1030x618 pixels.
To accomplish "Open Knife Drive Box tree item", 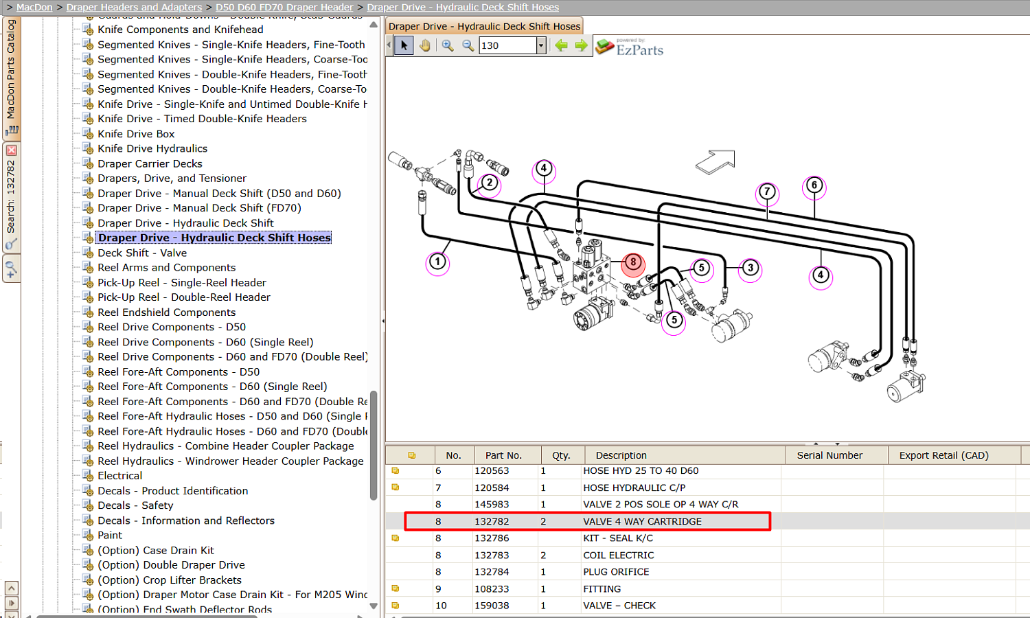I will [136, 134].
